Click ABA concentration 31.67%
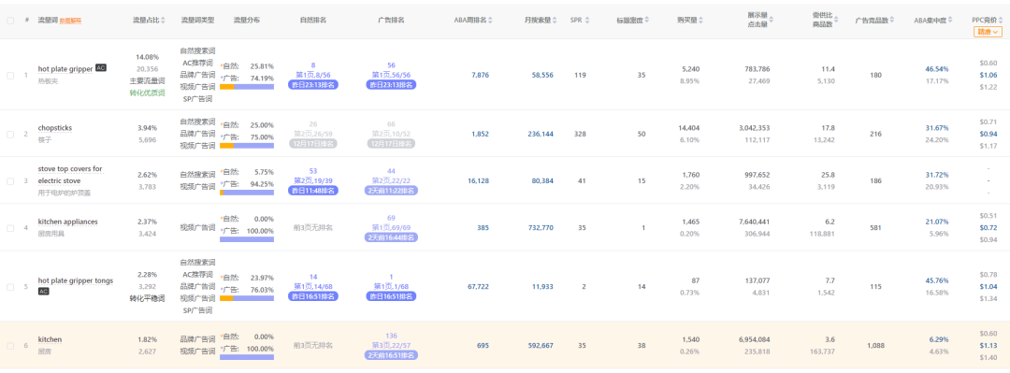This screenshot has height=373, width=1010. tap(936, 127)
